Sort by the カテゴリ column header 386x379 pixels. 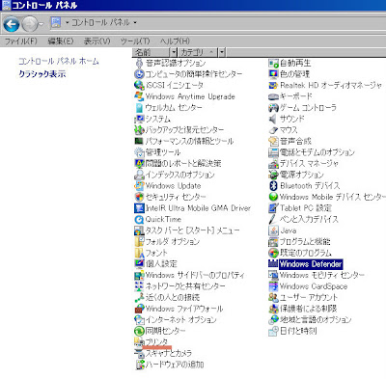pos(198,52)
